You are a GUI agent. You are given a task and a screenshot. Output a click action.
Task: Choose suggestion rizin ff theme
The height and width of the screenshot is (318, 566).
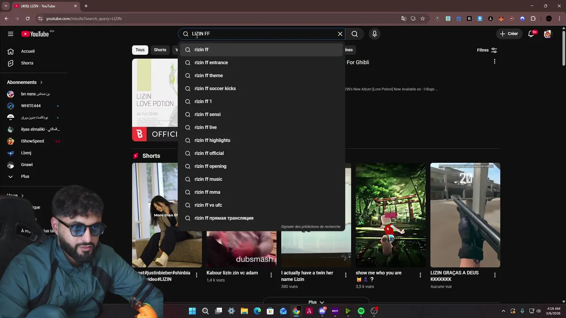[x=261, y=76]
